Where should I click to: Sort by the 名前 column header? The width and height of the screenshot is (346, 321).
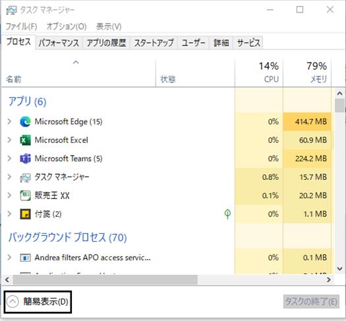pos(78,73)
